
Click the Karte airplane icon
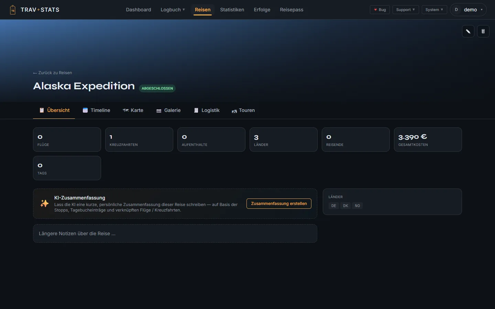(x=126, y=110)
